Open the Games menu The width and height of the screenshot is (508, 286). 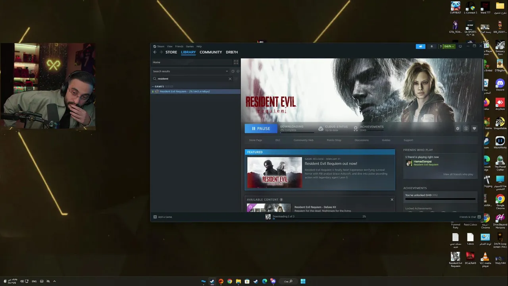click(190, 46)
